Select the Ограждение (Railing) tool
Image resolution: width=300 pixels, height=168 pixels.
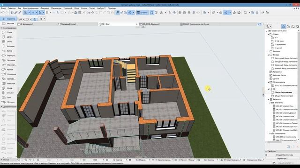click(x=8, y=65)
